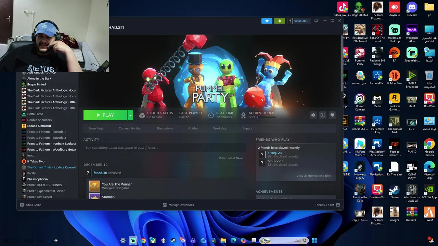Open Xbox app from taskbar
438x246 pixels.
[x=153, y=241]
